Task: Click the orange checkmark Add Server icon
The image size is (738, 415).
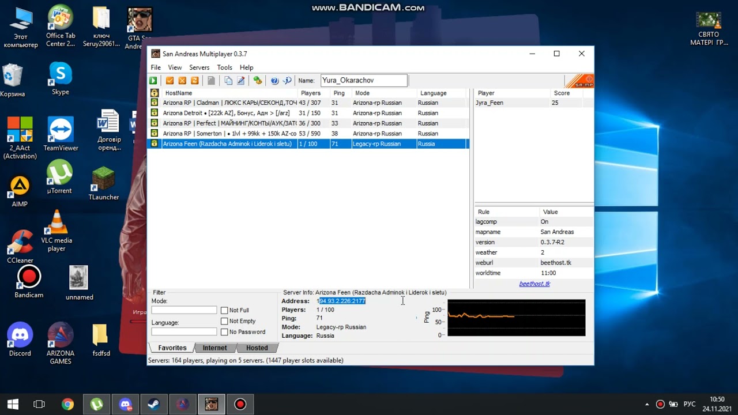Action: 170,81
